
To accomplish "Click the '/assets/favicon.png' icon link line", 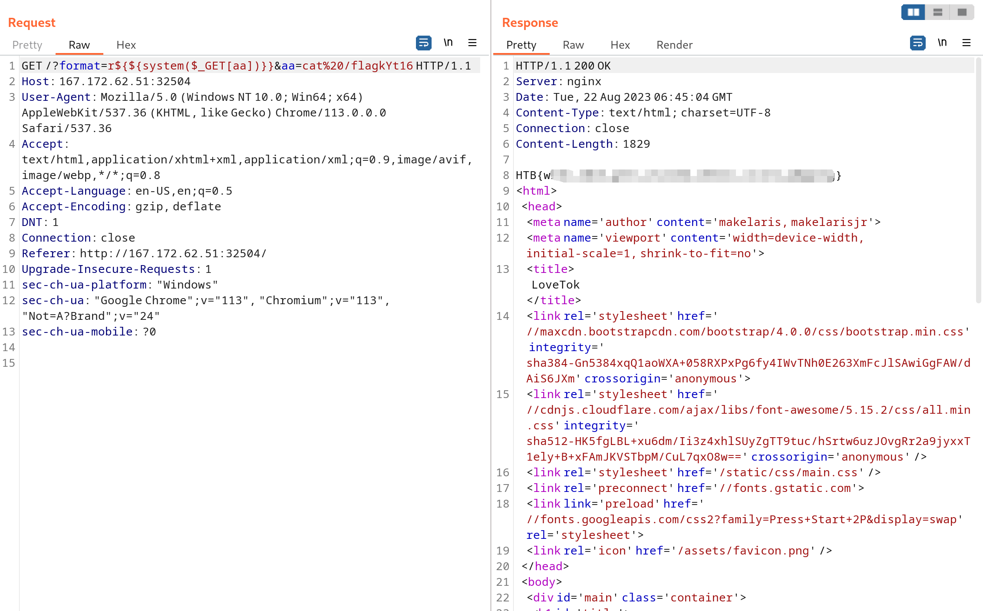I will click(x=679, y=551).
